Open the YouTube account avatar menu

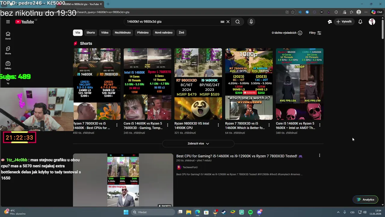pos(372,22)
